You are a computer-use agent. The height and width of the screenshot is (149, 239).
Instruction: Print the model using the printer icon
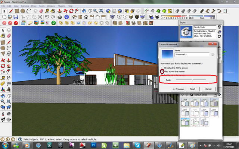click(60, 17)
